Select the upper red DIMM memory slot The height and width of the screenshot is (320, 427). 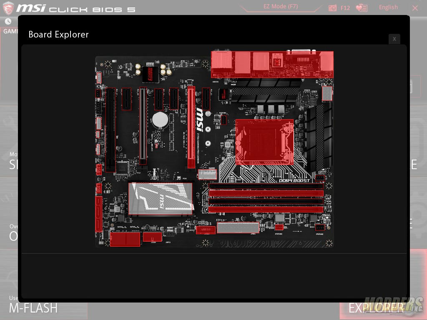pos(266,193)
